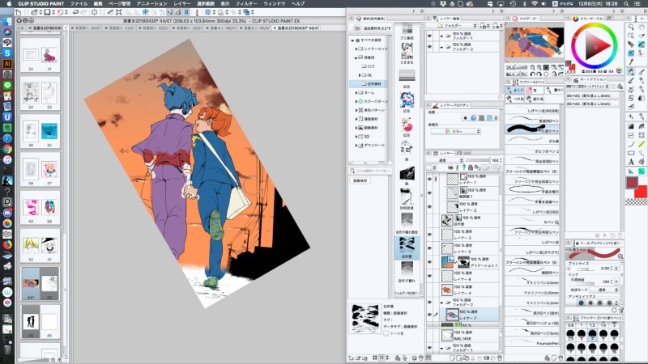The height and width of the screenshot is (364, 648).
Task: Expand 3D material folder
Action: (x=356, y=136)
